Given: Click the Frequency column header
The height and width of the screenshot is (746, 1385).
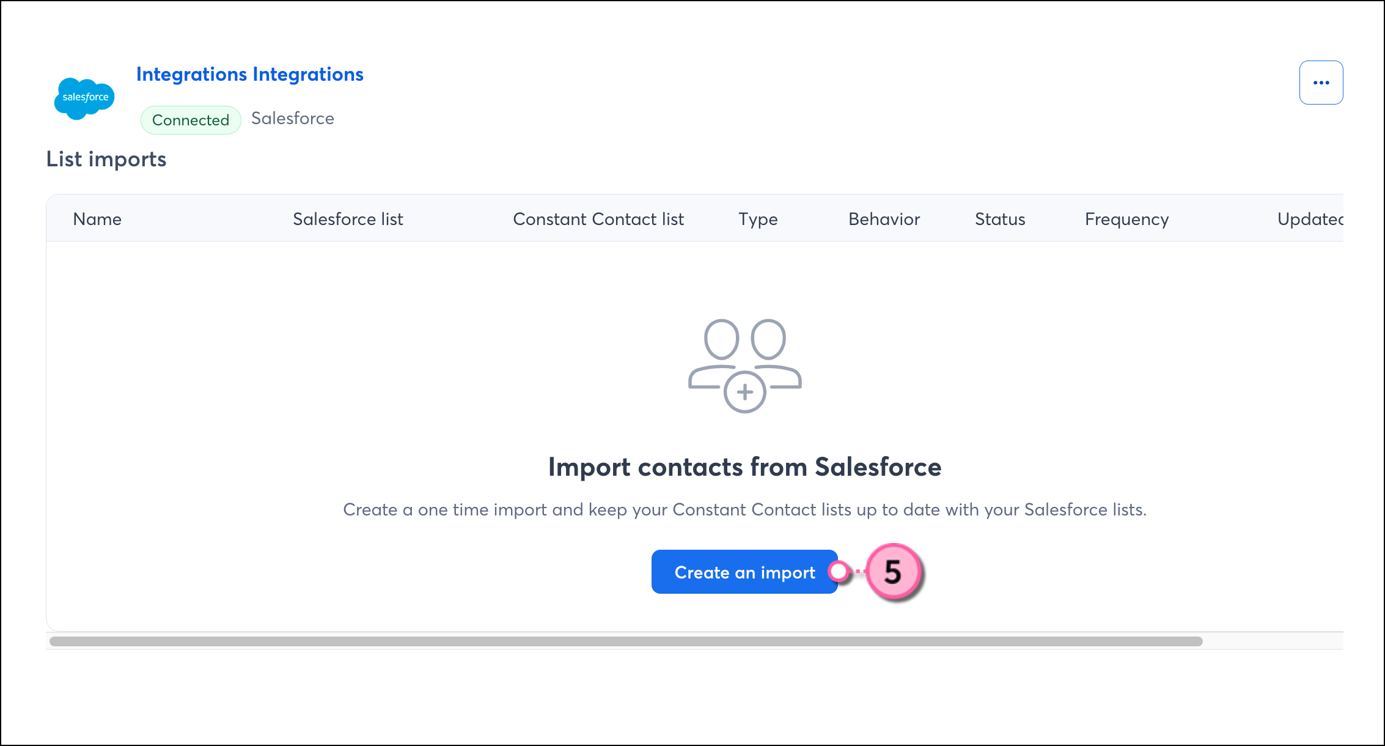Looking at the screenshot, I should (x=1126, y=220).
